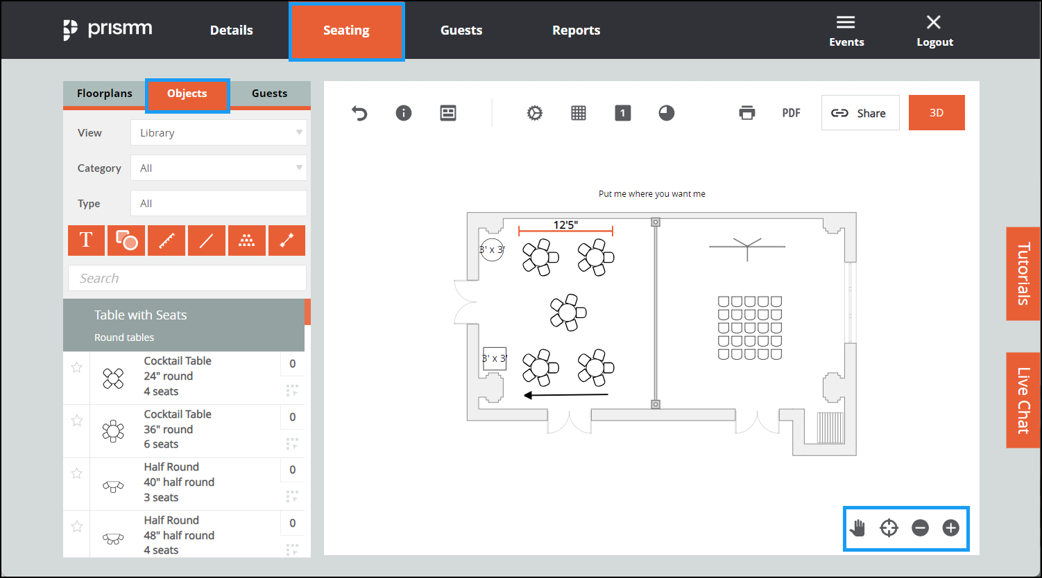Undo the last floorplan change
Screen dimensions: 1042x578
(x=359, y=113)
